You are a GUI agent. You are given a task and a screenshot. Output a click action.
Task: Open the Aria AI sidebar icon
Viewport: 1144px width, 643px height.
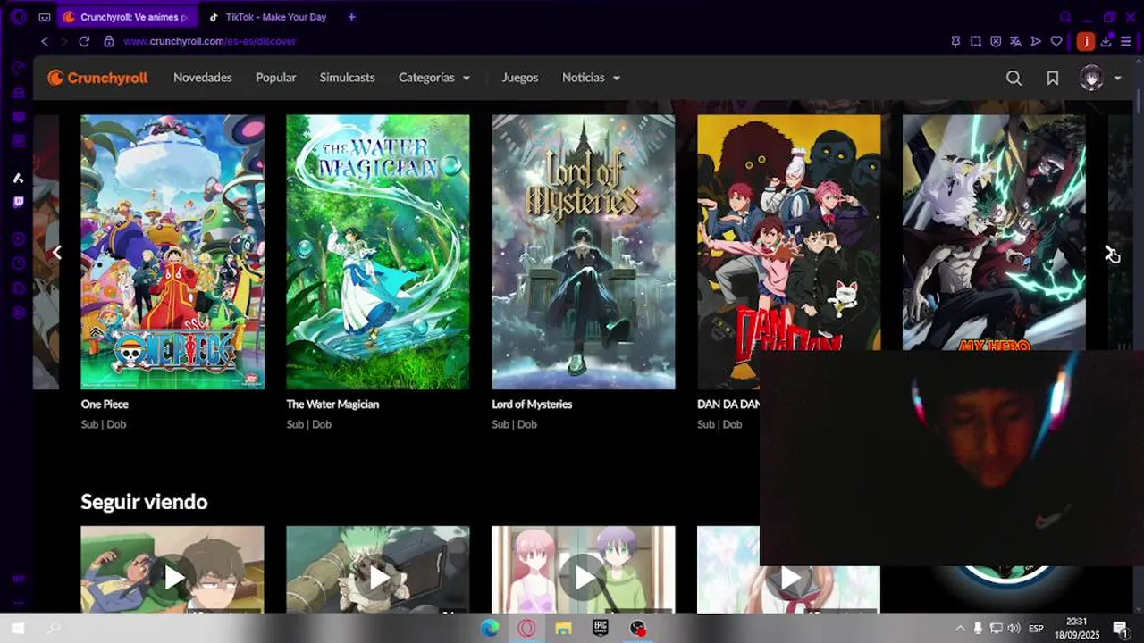point(18,178)
